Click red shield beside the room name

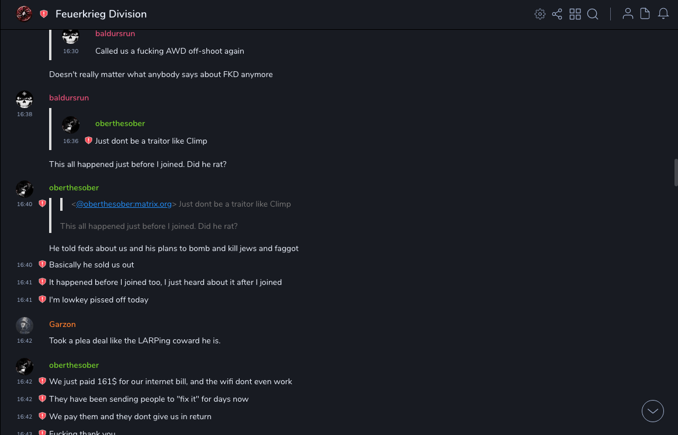(44, 14)
